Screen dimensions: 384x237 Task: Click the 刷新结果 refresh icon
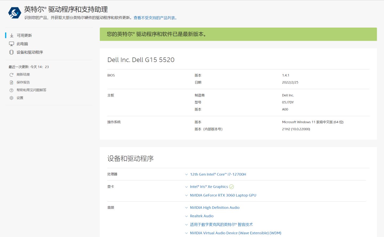point(11,74)
